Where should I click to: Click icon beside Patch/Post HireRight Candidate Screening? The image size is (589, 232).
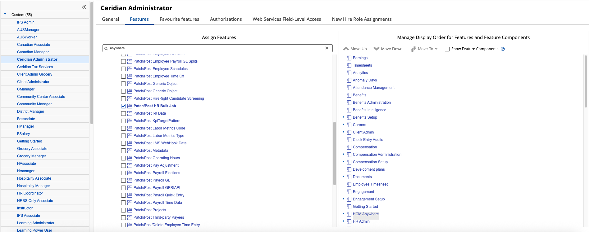click(130, 98)
